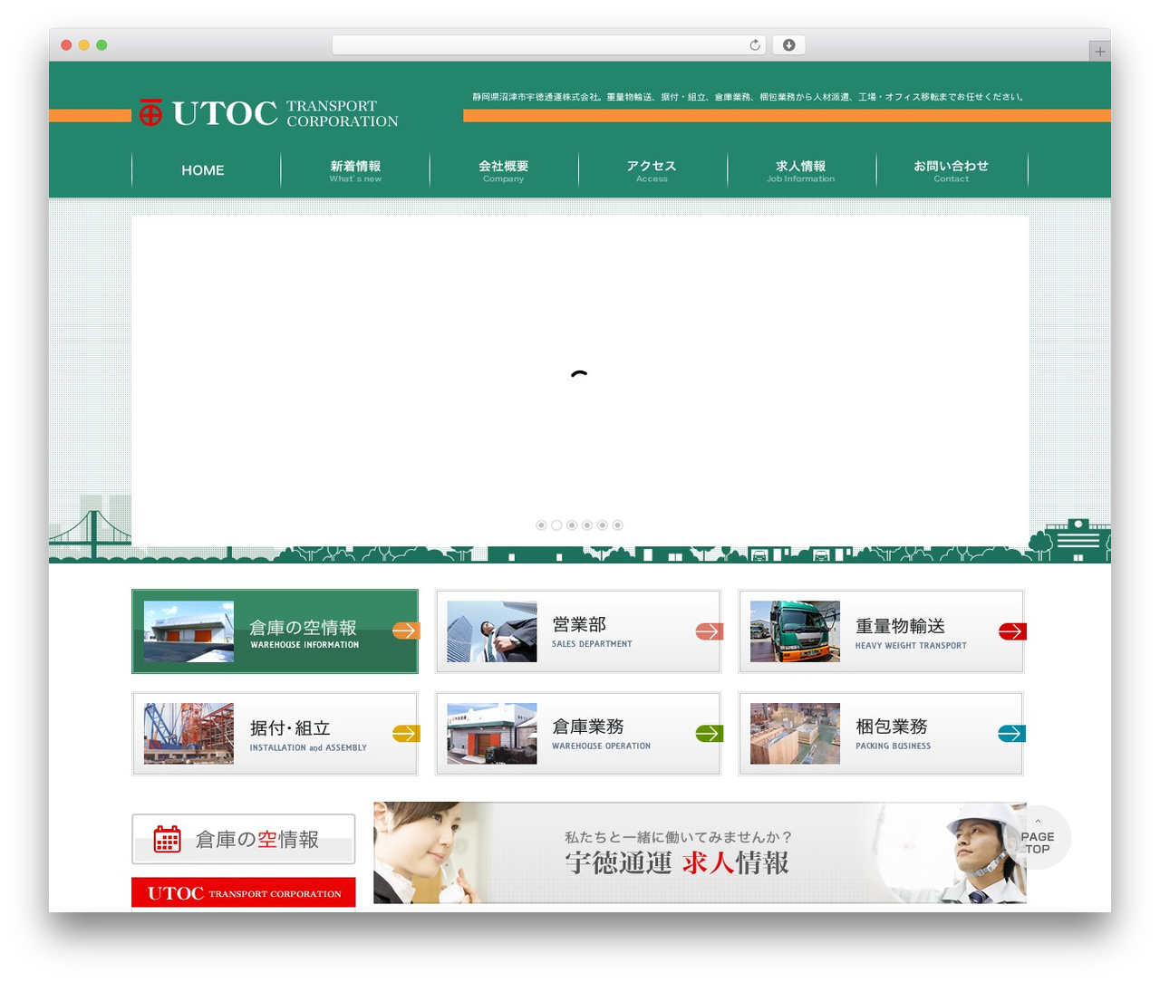The height and width of the screenshot is (982, 1160).
Task: Click the red calendar icon
Action: click(x=167, y=839)
